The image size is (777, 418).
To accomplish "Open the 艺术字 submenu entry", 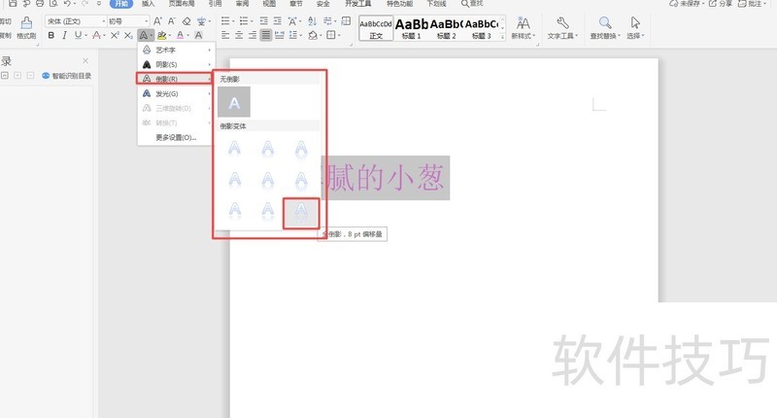I will [x=176, y=51].
